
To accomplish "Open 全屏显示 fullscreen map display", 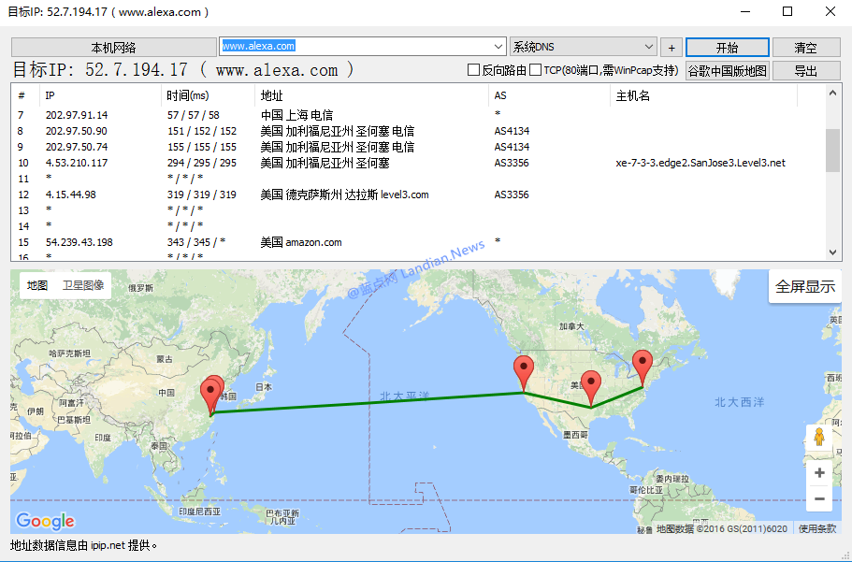I will [804, 286].
